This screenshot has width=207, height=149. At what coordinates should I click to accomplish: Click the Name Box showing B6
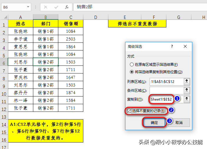[16, 7]
